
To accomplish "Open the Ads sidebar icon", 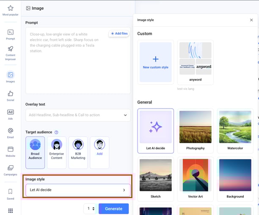I will click(11, 112).
